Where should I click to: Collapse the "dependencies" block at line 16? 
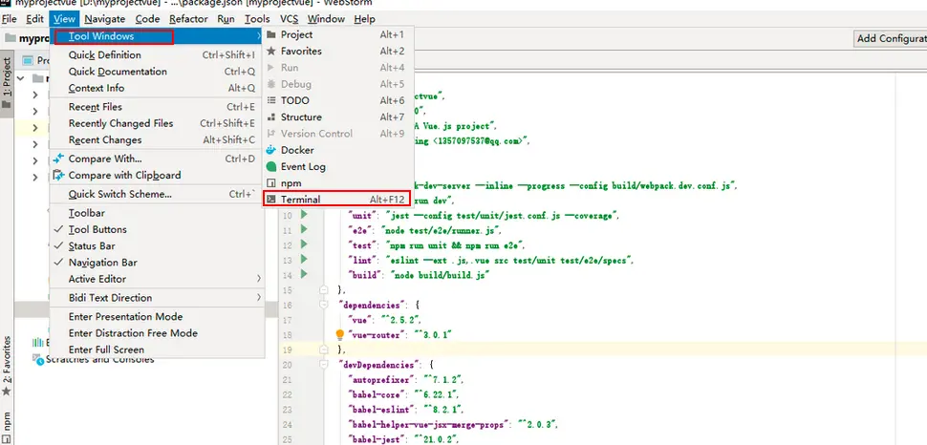click(x=323, y=305)
